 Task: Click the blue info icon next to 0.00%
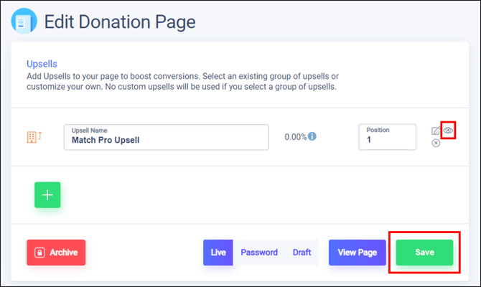312,136
